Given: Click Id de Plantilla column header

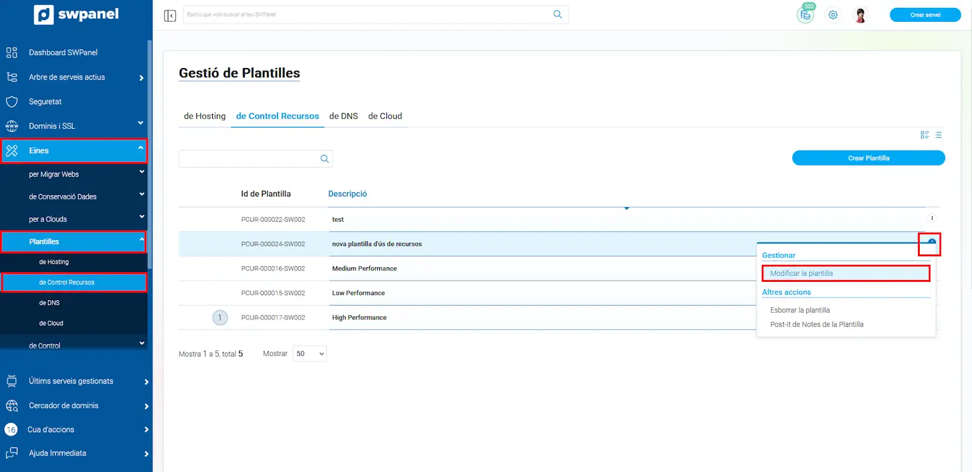Looking at the screenshot, I should (x=265, y=194).
